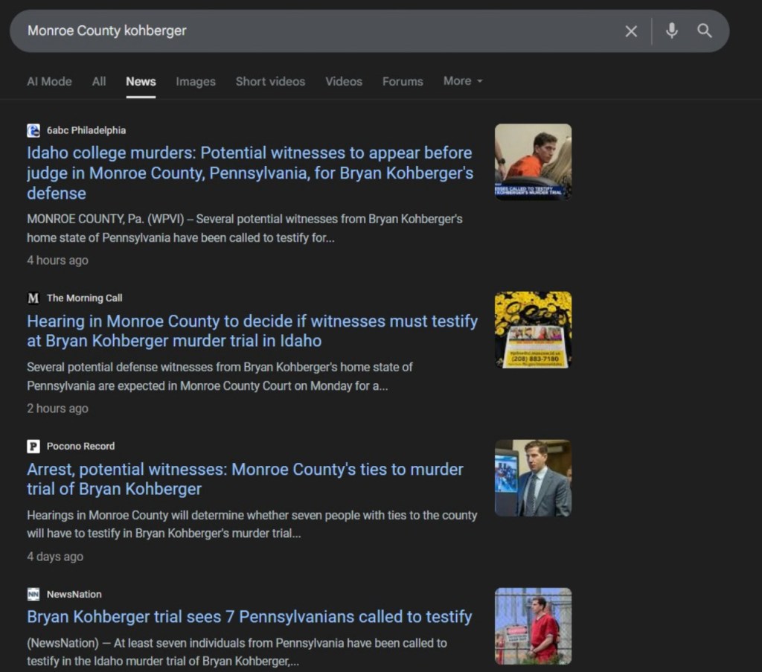This screenshot has height=672, width=762.
Task: Switch to AI Mode tab
Action: click(x=49, y=82)
